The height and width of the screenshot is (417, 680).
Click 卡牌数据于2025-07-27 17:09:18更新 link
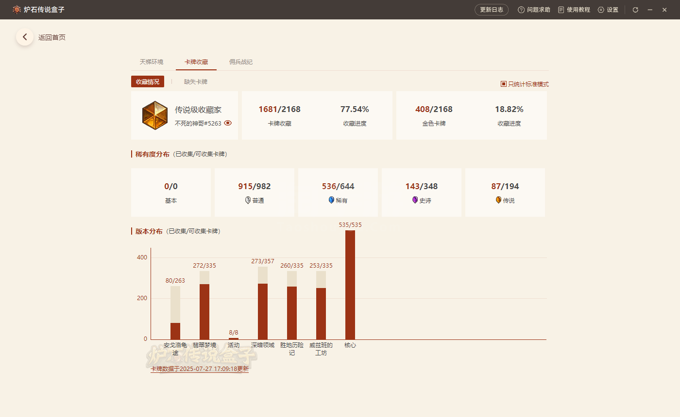(x=200, y=369)
